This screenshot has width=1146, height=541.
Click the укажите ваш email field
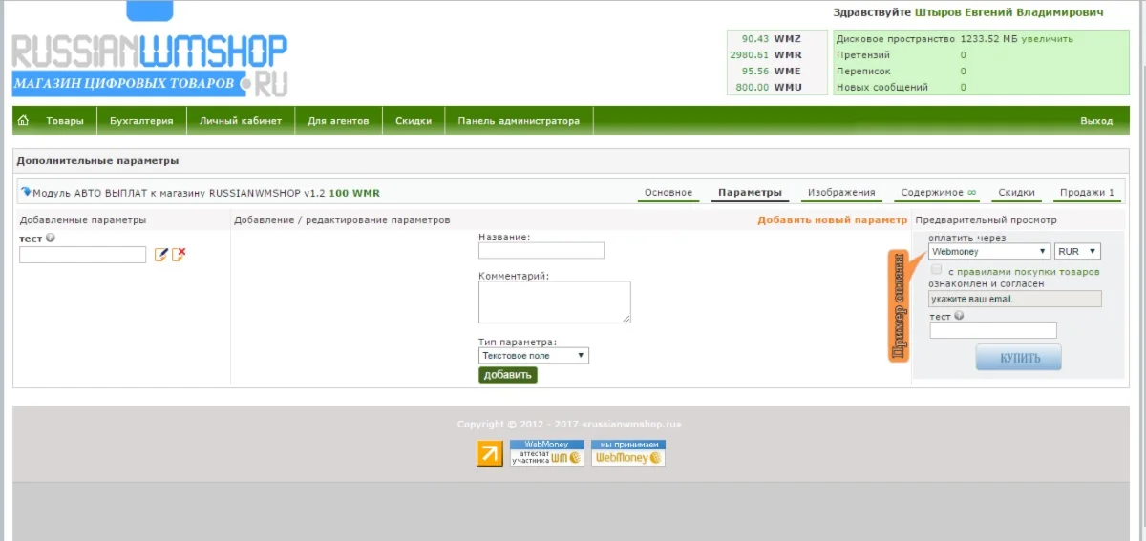1015,299
